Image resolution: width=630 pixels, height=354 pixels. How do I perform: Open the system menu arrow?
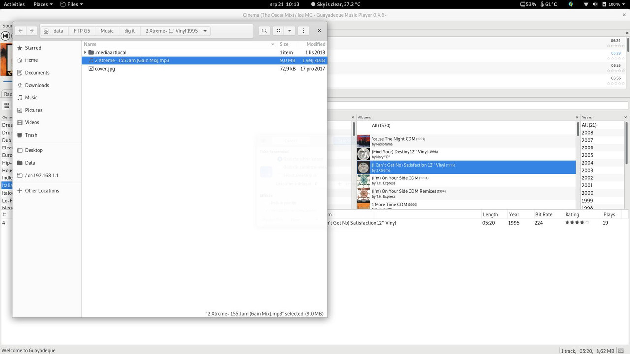tap(624, 4)
